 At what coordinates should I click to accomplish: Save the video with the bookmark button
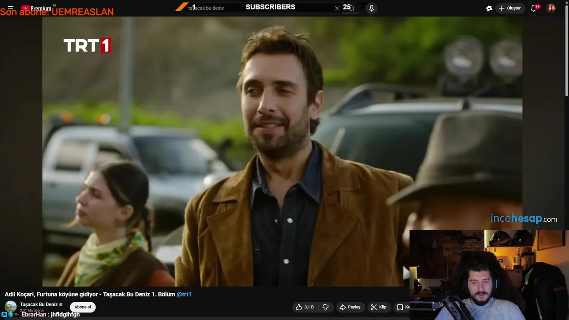tap(402, 307)
